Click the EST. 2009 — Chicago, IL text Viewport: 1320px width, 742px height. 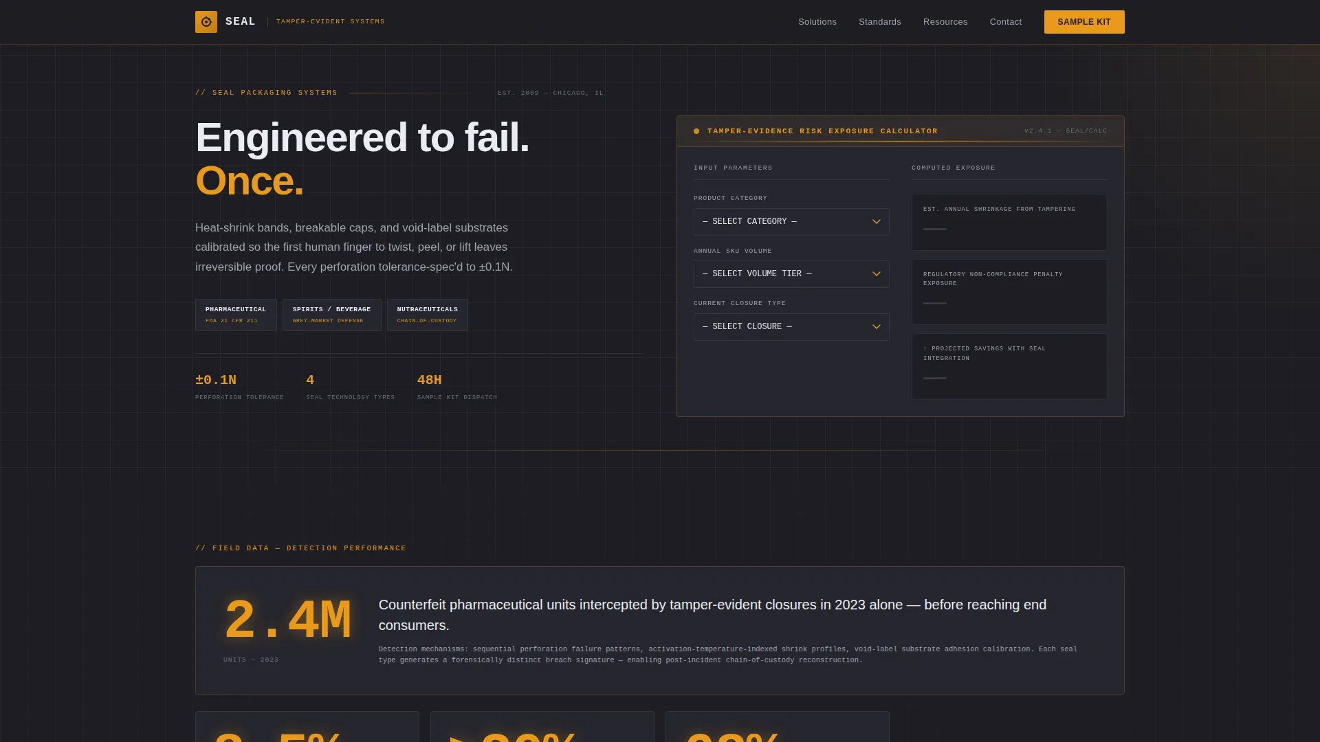551,93
